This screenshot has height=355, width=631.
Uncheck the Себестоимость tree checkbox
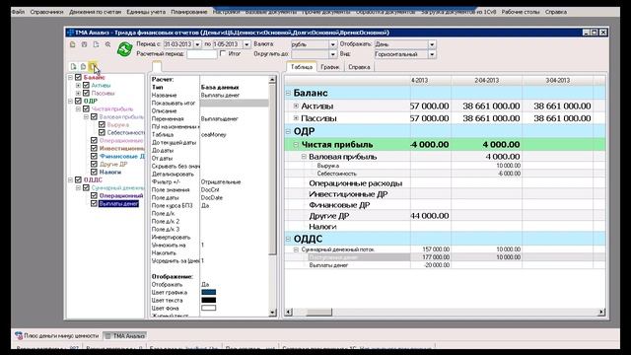click(102, 132)
